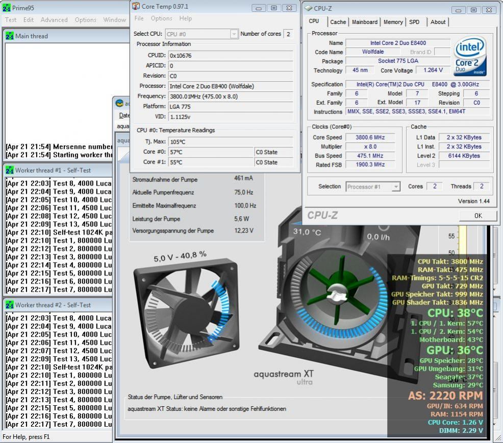This screenshot has height=443, width=503.
Task: Click the Main thread window icon
Action: click(10, 36)
